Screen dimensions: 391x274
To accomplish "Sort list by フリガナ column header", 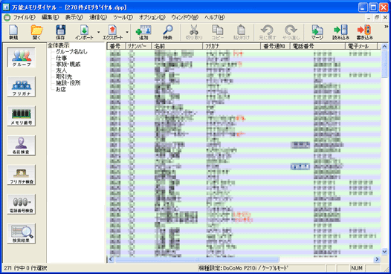I will click(x=231, y=46).
